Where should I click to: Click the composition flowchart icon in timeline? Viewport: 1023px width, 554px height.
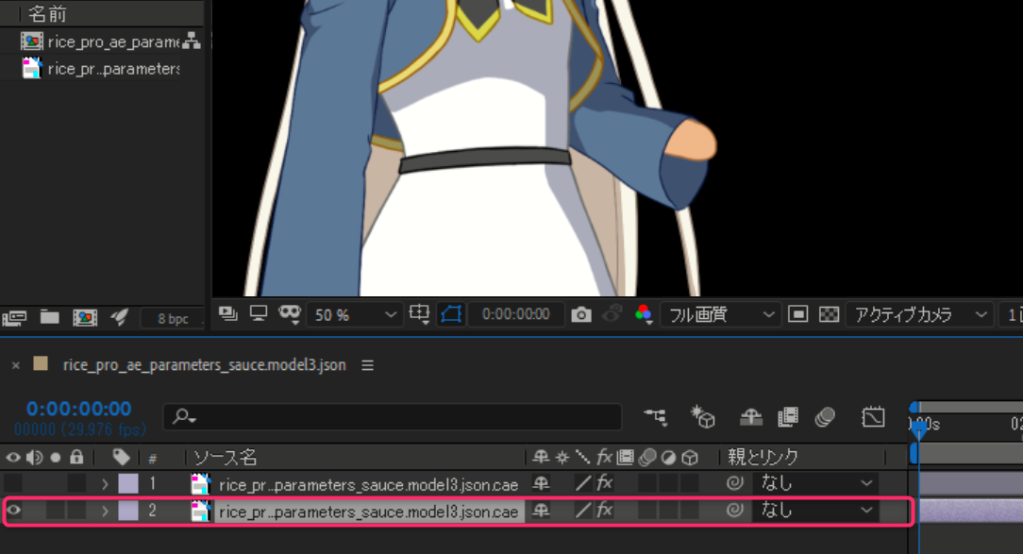coord(655,416)
